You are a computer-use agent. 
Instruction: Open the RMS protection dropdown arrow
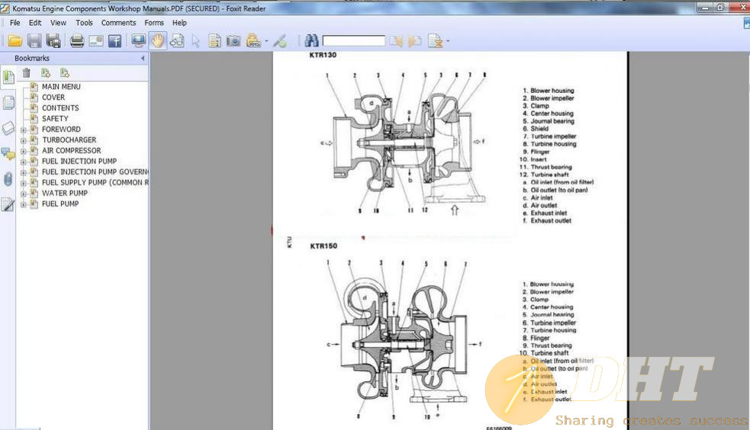click(x=266, y=41)
